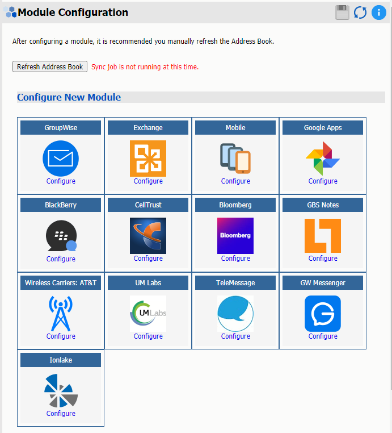392x433 pixels.
Task: Click the UM Labs logo
Action: pyautogui.click(x=148, y=314)
